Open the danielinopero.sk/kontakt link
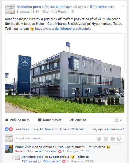 pos(63,29)
